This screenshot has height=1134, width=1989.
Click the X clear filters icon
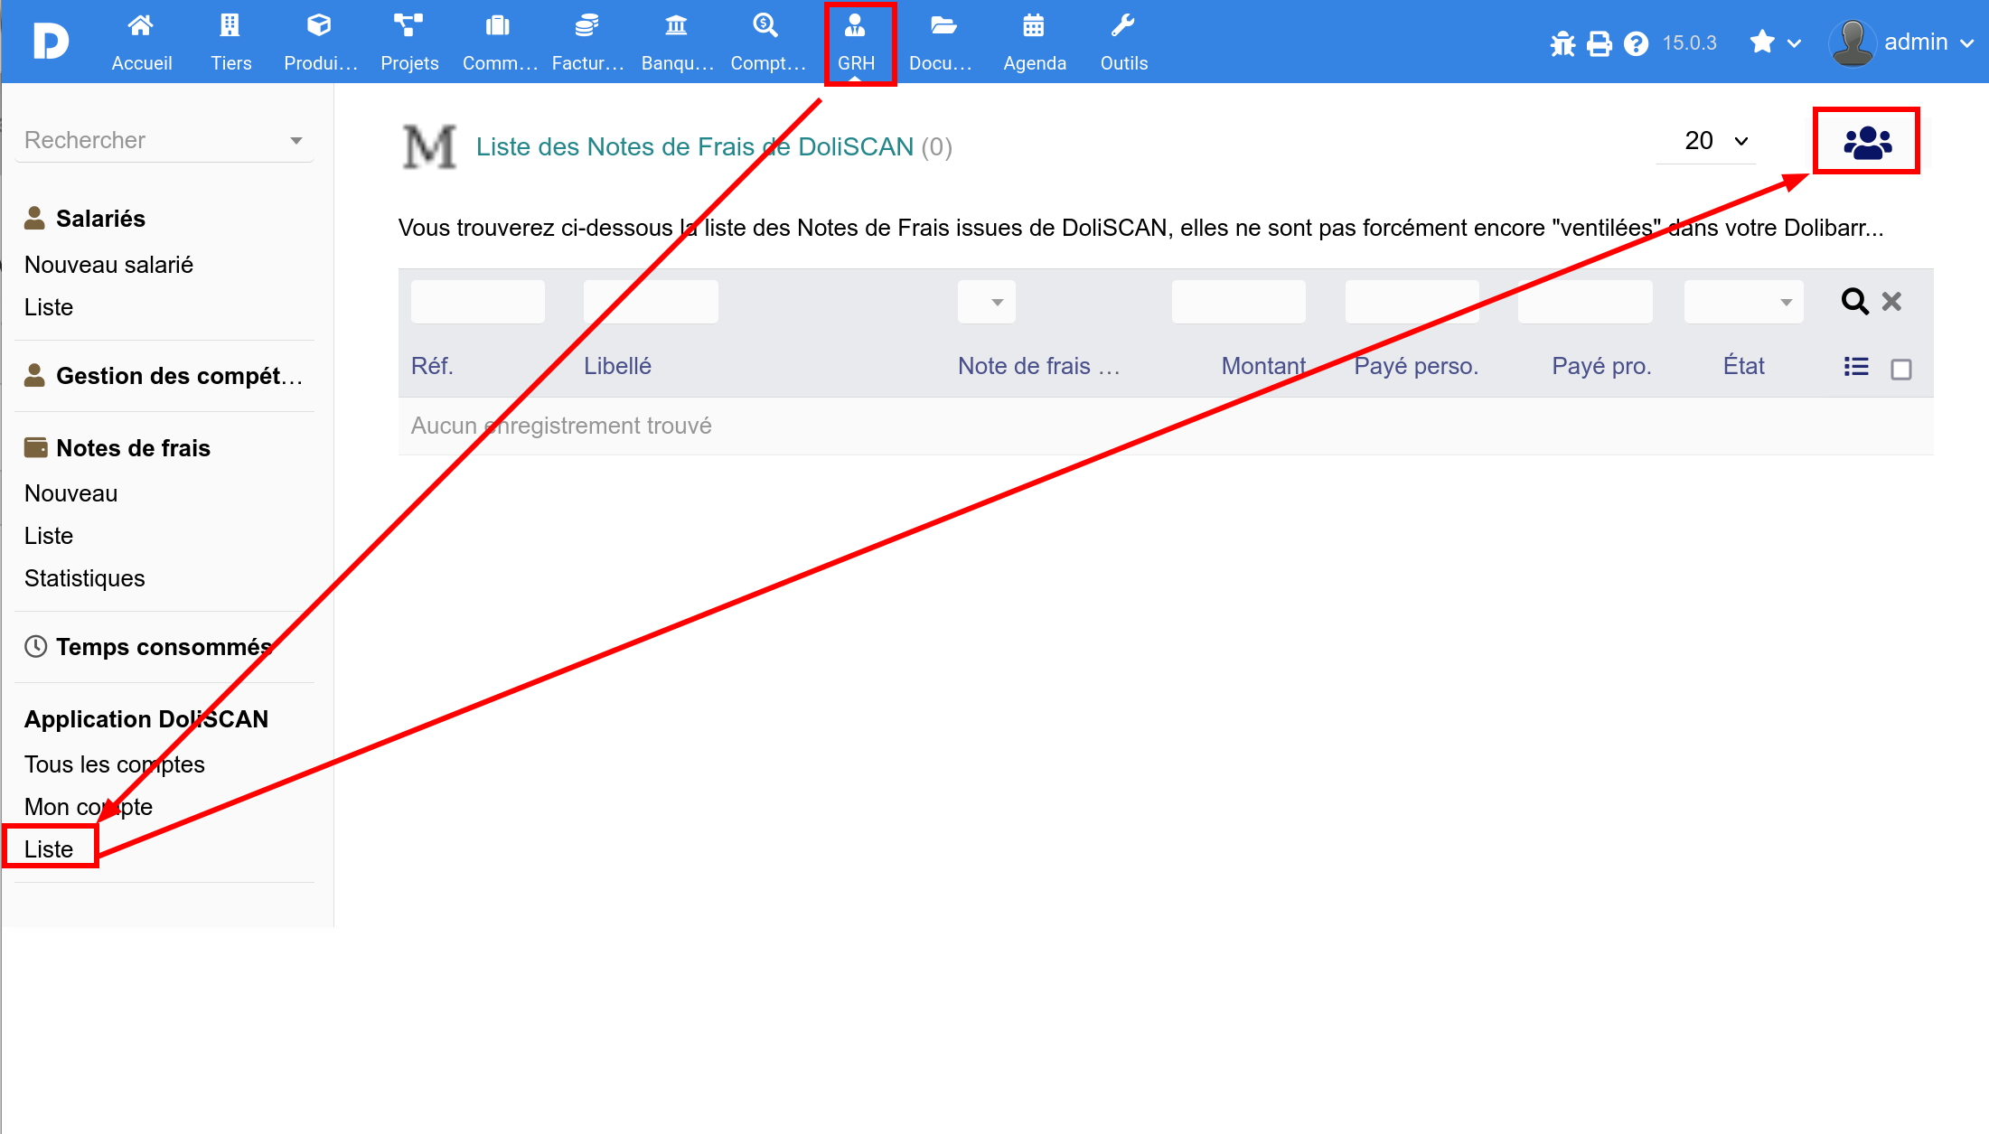click(1891, 301)
